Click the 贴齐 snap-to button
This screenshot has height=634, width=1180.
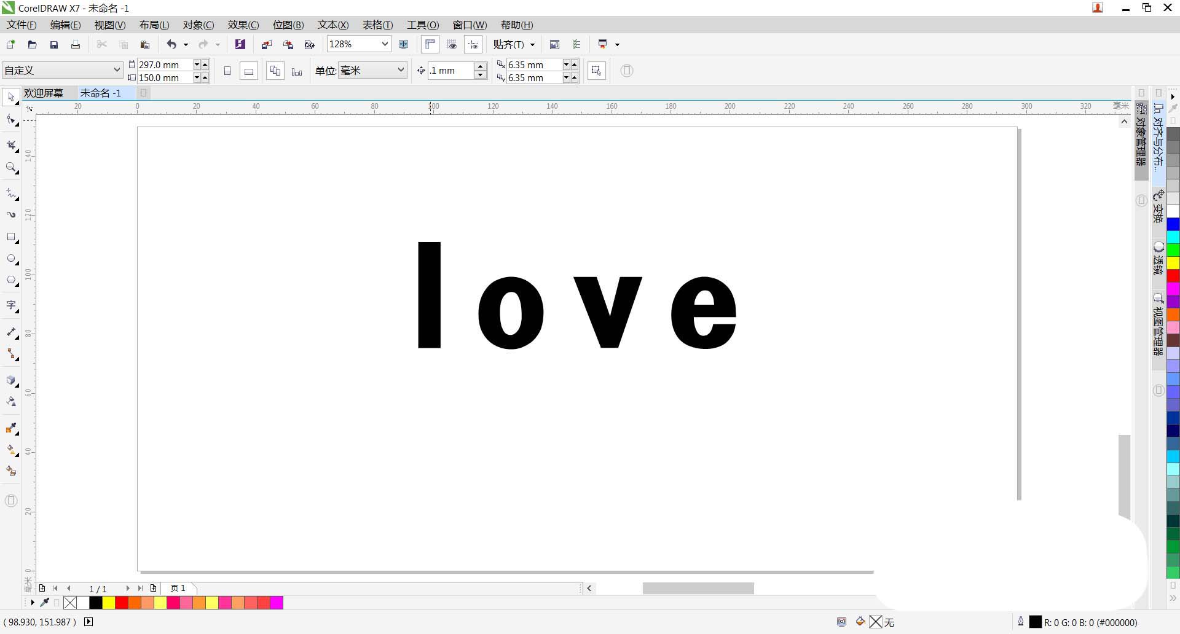click(x=508, y=44)
